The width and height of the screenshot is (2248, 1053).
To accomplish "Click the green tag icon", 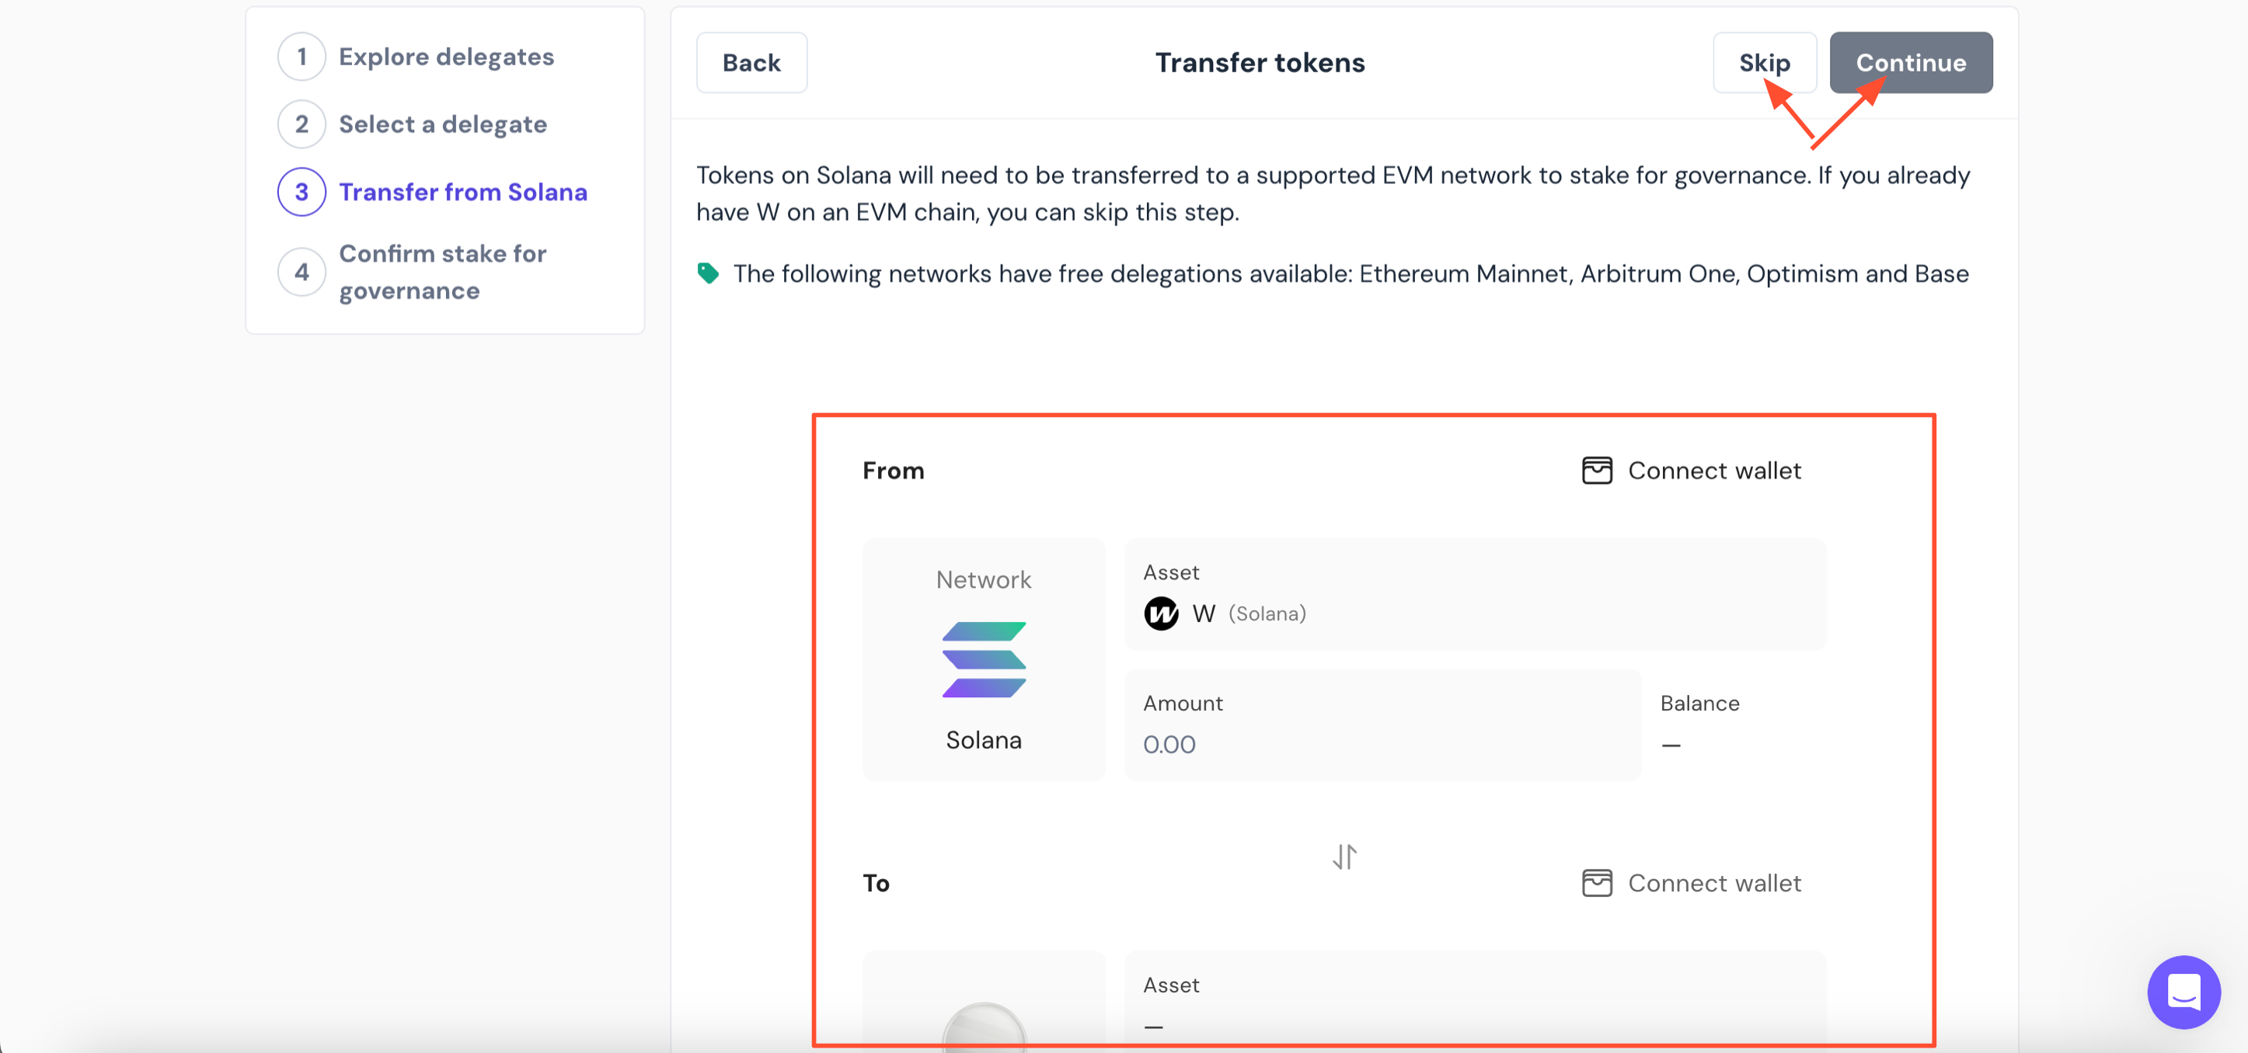I will pos(708,274).
